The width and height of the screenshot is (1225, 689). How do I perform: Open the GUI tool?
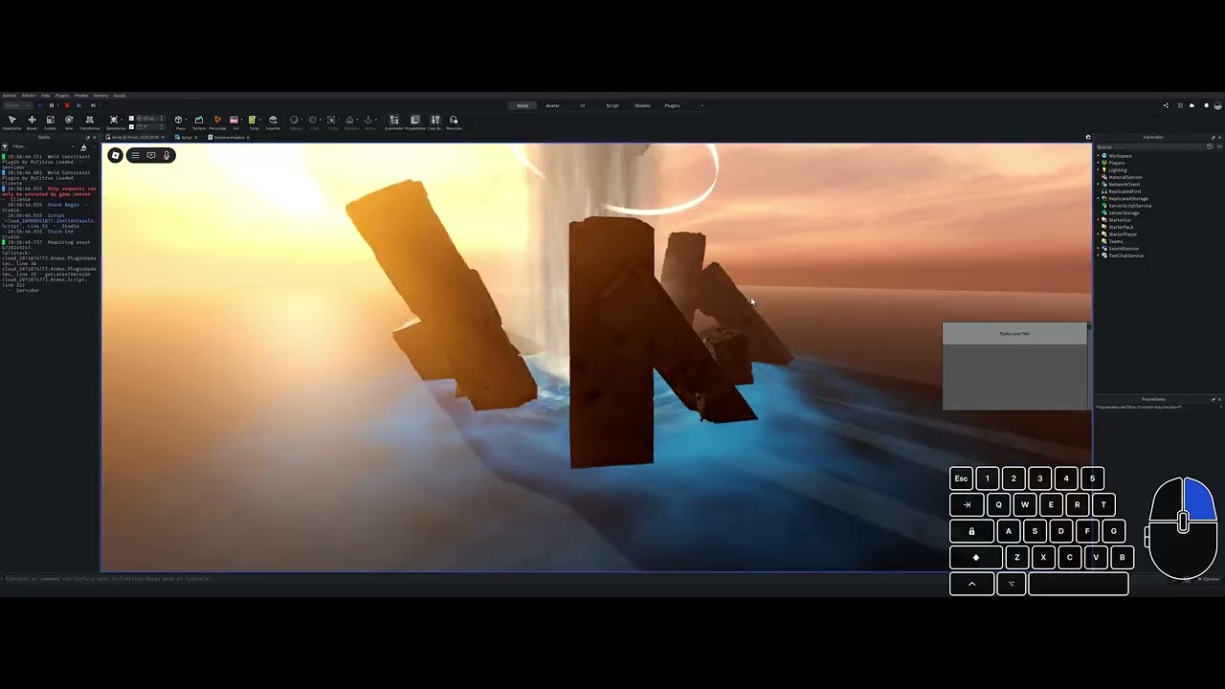[x=234, y=122]
